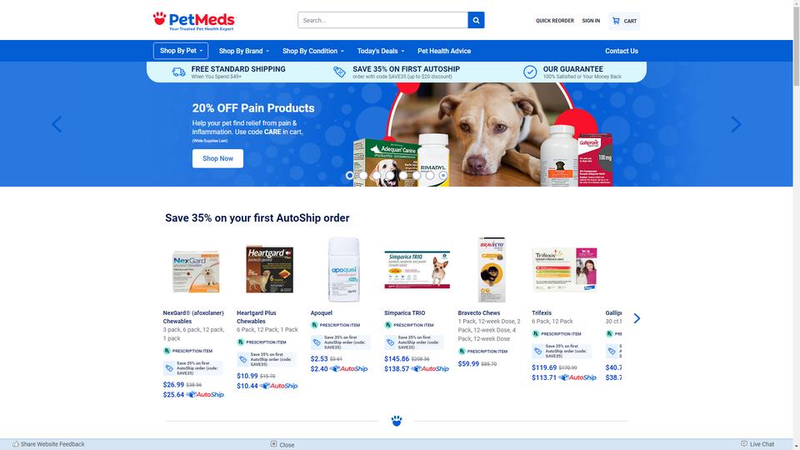Select the second carousel slide dot

(x=362, y=176)
